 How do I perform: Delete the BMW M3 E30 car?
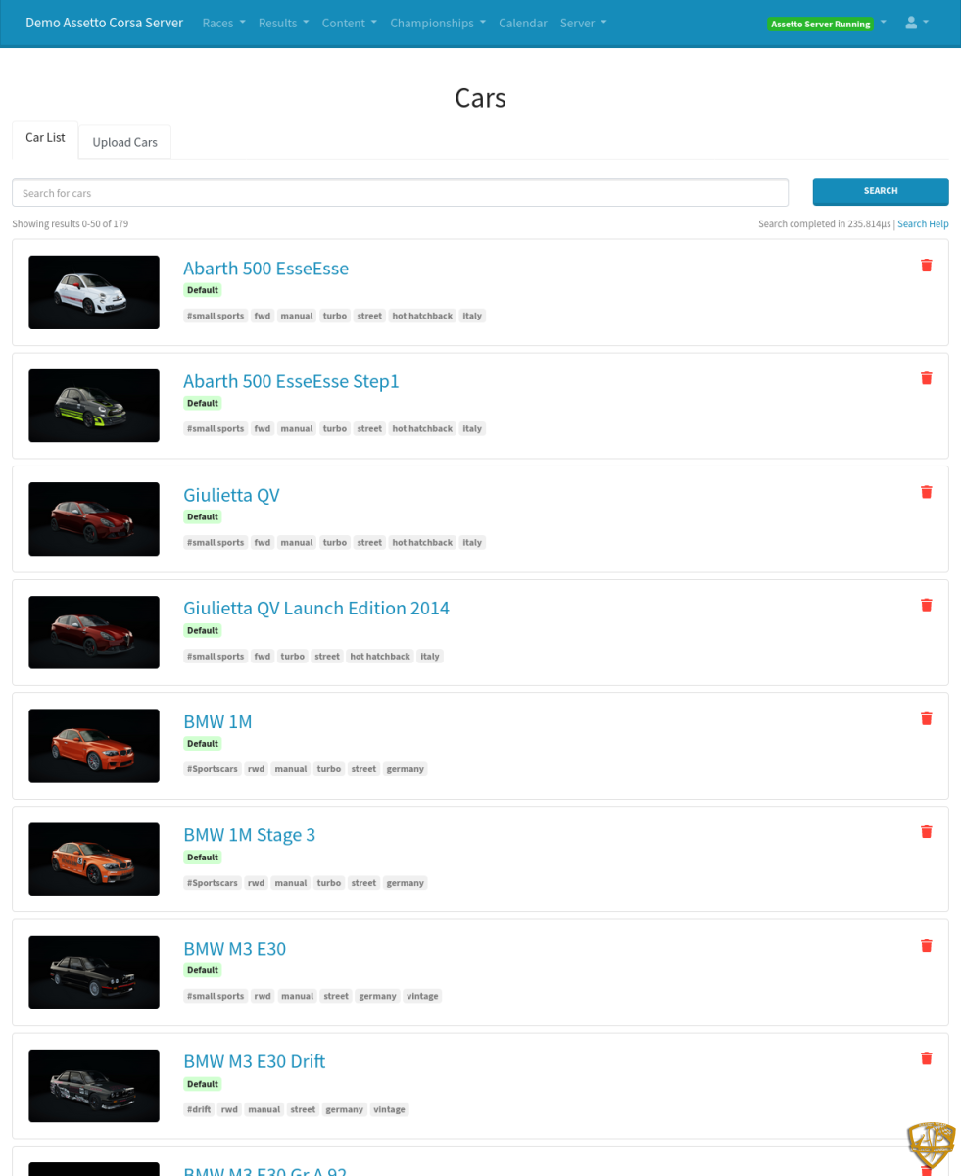pos(926,946)
